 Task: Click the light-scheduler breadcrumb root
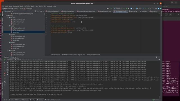pos(8,9)
